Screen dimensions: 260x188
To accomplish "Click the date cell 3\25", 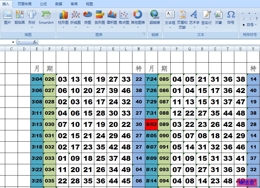I will tap(37, 181).
